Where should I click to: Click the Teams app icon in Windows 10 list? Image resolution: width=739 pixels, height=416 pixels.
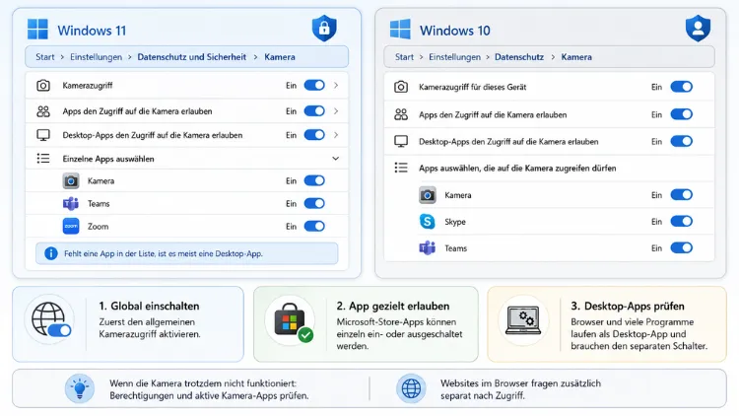[428, 248]
